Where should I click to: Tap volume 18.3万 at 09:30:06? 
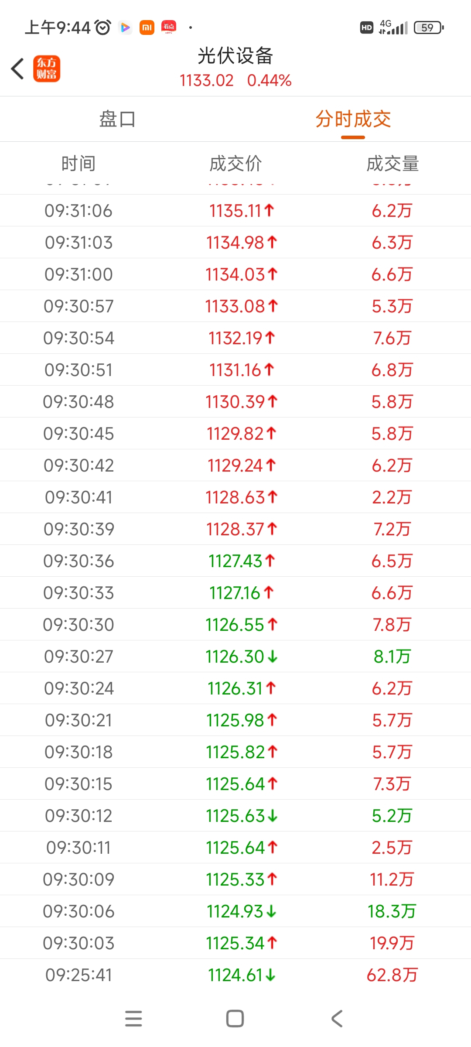[x=392, y=911]
